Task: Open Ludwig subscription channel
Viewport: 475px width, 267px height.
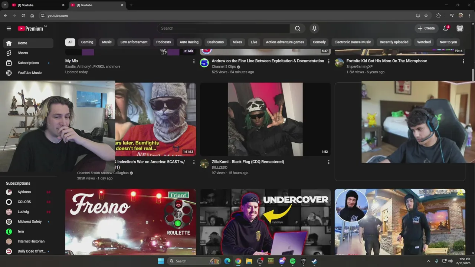Action: pyautogui.click(x=28, y=212)
